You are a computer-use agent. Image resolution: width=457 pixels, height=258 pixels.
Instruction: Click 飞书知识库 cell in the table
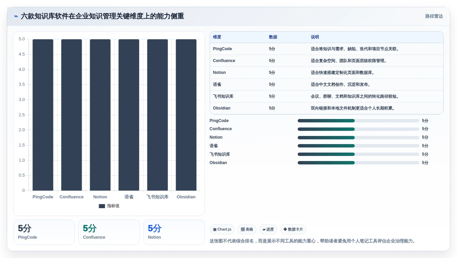pyautogui.click(x=223, y=96)
